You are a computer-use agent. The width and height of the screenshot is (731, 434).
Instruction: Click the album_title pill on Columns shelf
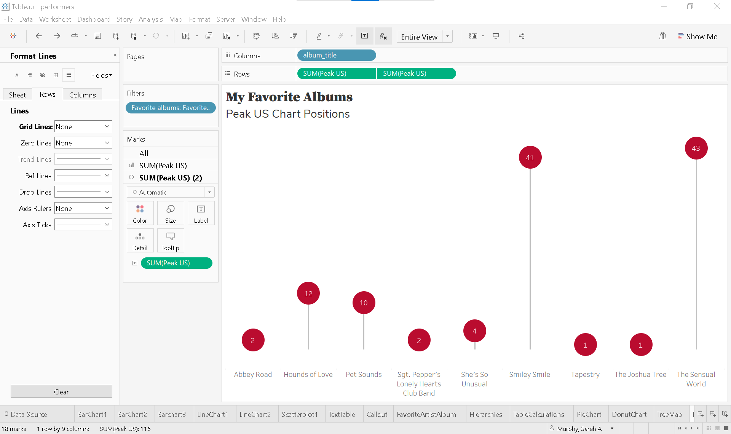[337, 55]
